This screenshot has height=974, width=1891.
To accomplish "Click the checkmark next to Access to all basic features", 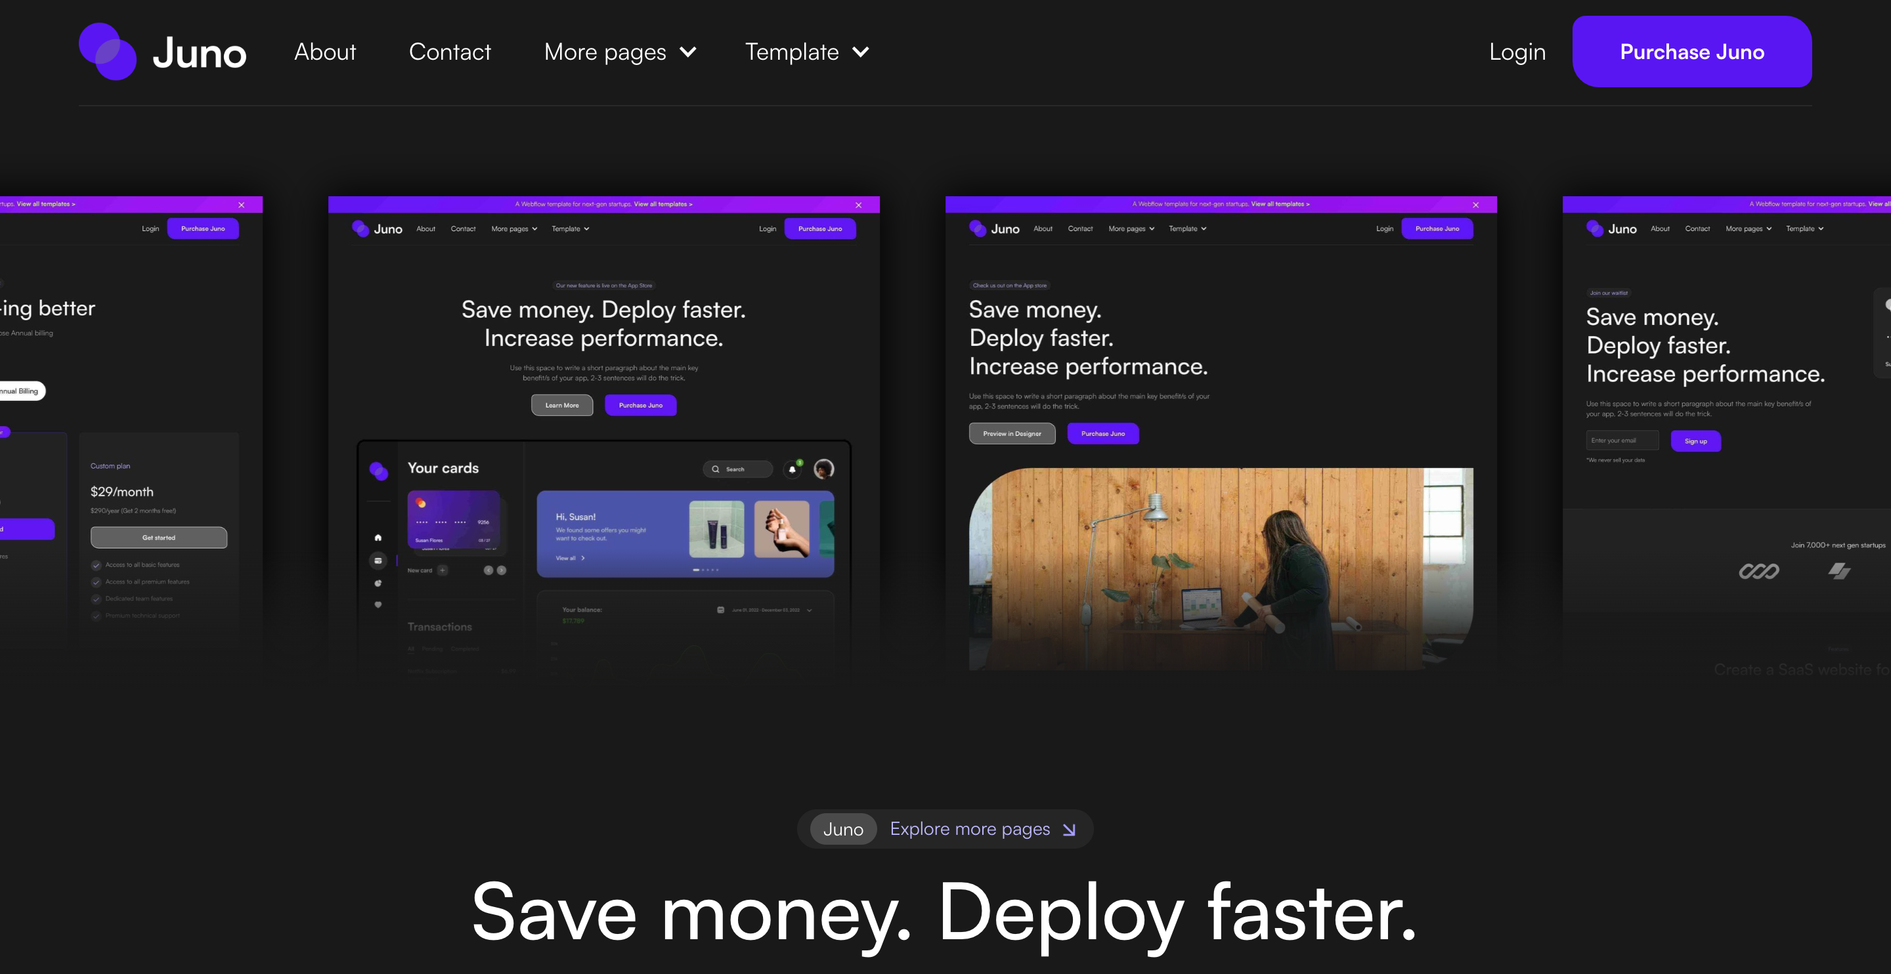I will pyautogui.click(x=96, y=565).
